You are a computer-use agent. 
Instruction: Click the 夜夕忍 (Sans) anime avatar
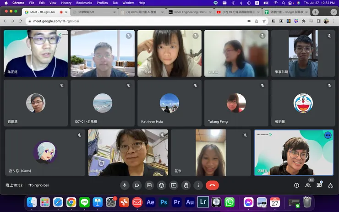tap(45, 152)
